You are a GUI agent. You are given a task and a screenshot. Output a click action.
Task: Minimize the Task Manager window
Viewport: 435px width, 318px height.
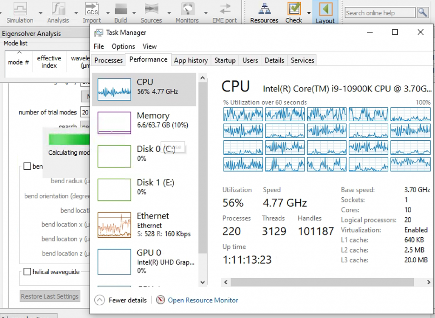point(370,32)
